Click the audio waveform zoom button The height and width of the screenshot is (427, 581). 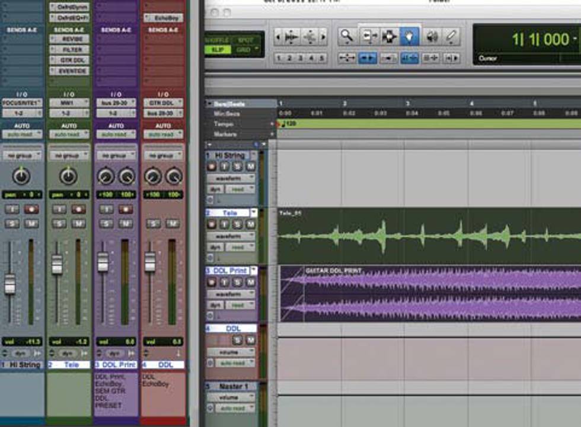[292, 37]
